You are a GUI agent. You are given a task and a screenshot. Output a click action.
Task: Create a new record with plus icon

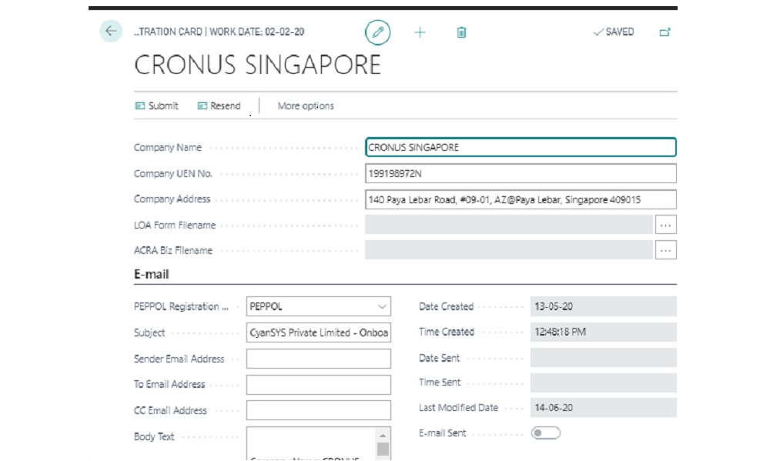420,32
